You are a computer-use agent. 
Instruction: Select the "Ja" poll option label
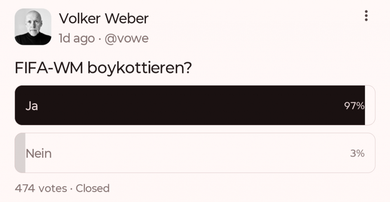32,106
